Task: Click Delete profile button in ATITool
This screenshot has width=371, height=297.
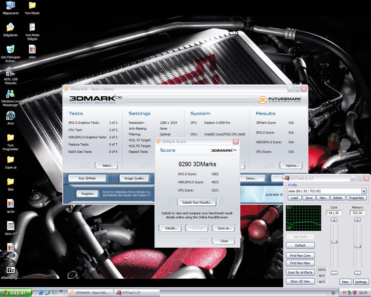Action: 337,198
